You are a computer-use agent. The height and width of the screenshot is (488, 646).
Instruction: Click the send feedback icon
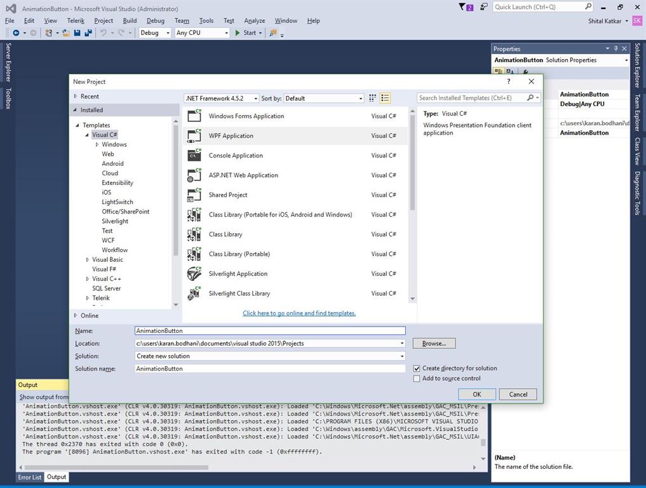[483, 7]
